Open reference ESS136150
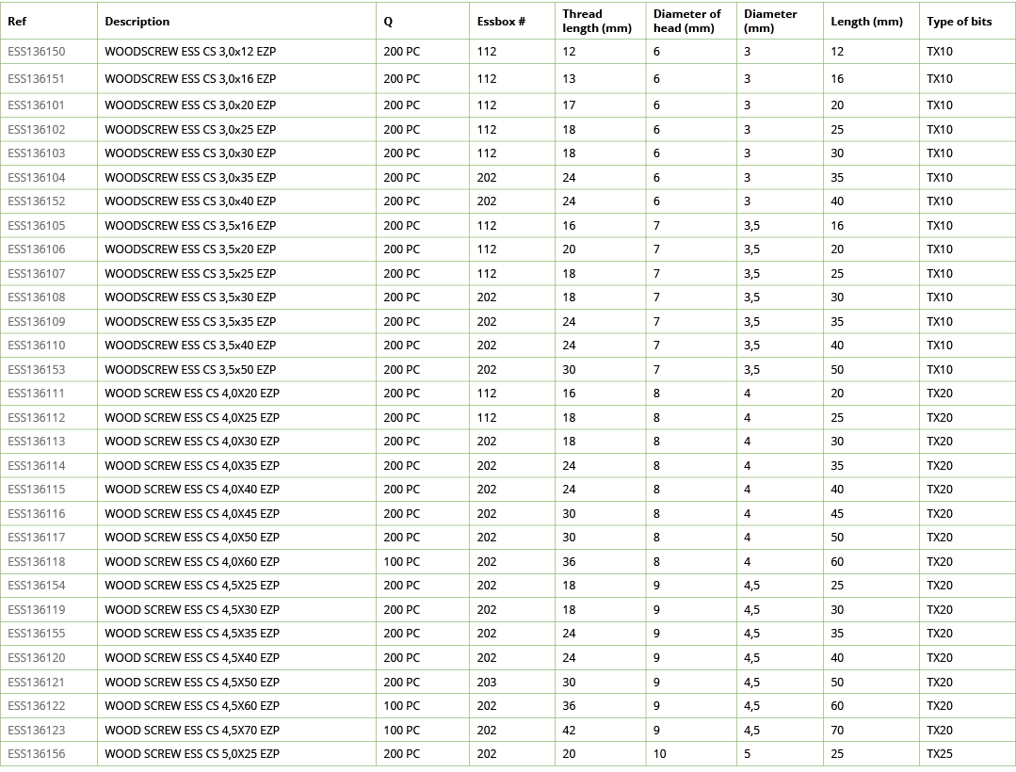 pyautogui.click(x=38, y=52)
